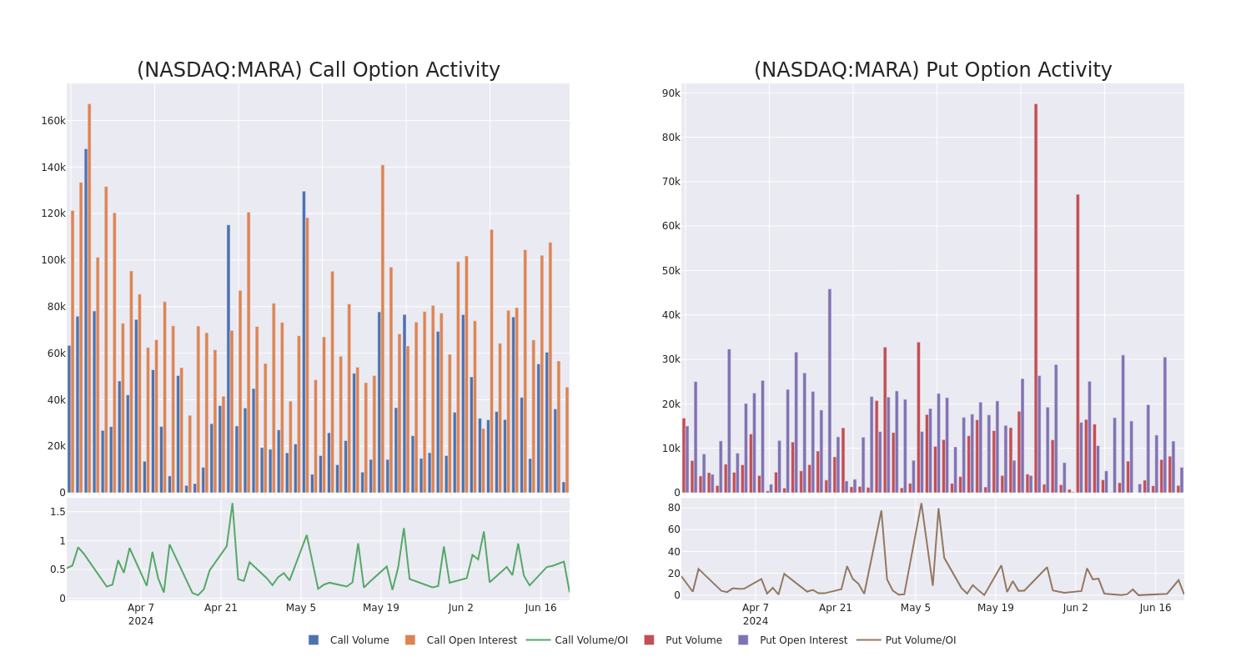This screenshot has width=1251, height=667.
Task: Click the 140k label on the call chart axis
Action: (53, 168)
